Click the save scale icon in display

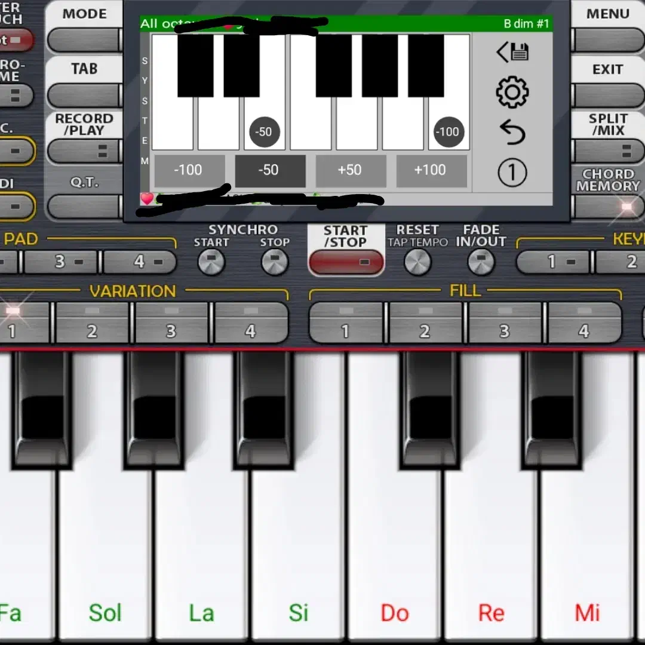coord(512,53)
